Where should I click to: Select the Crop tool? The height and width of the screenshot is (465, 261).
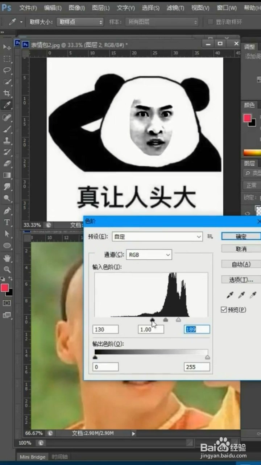pos(7,93)
